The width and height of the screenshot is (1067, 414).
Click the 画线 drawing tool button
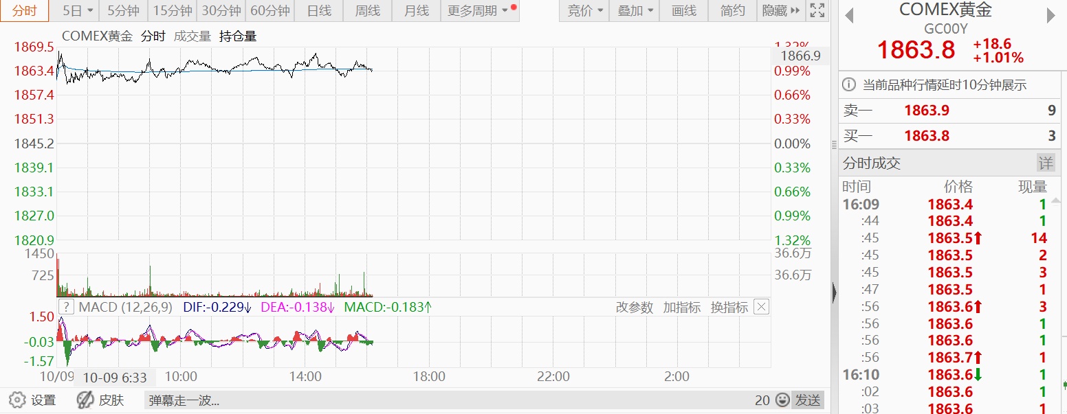coord(683,10)
